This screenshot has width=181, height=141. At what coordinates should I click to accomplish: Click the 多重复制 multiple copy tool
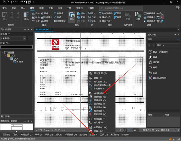60,21
